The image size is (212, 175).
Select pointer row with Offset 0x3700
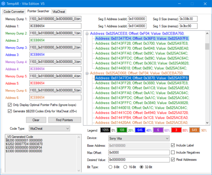coord(142,43)
